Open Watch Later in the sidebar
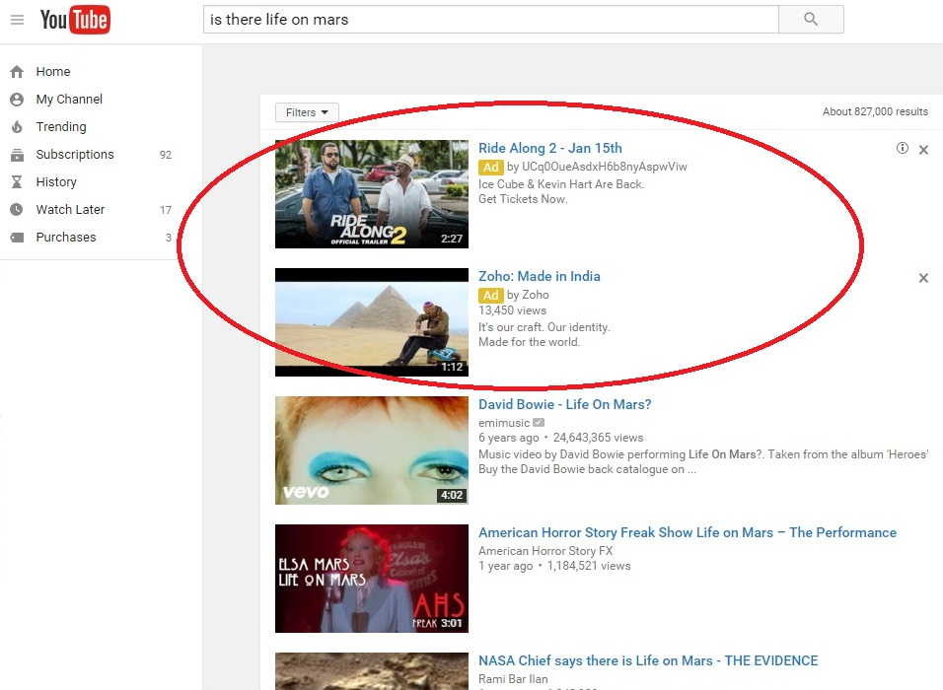 click(x=70, y=210)
